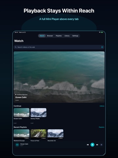Open the Playlists tab
Viewport: 118px width, 158px height.
(59, 36)
